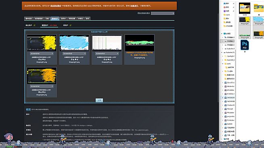Select Shopping01 file in Explorer
This screenshot has width=264, height=148.
coord(245,21)
